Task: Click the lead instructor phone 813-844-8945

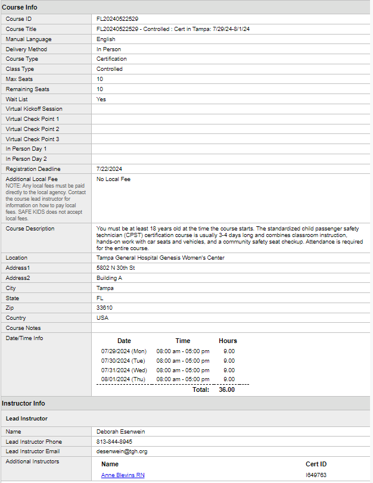Action: coord(114,442)
